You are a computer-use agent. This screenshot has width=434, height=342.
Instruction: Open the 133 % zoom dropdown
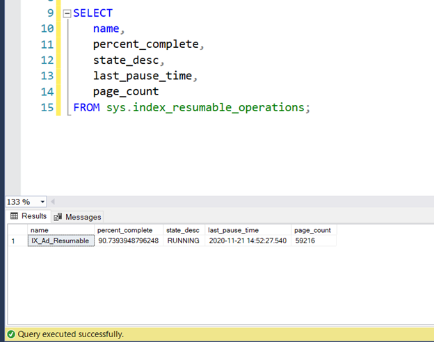[42, 202]
